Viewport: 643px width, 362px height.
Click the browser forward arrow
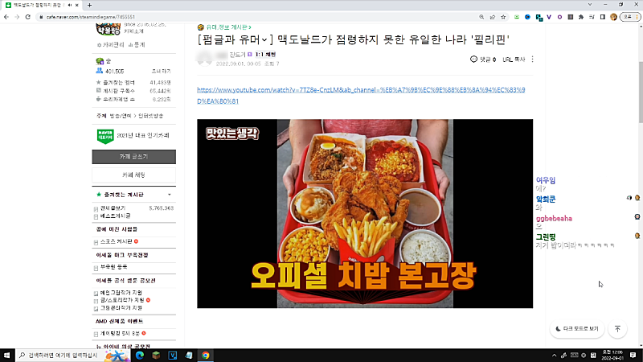pos(17,17)
